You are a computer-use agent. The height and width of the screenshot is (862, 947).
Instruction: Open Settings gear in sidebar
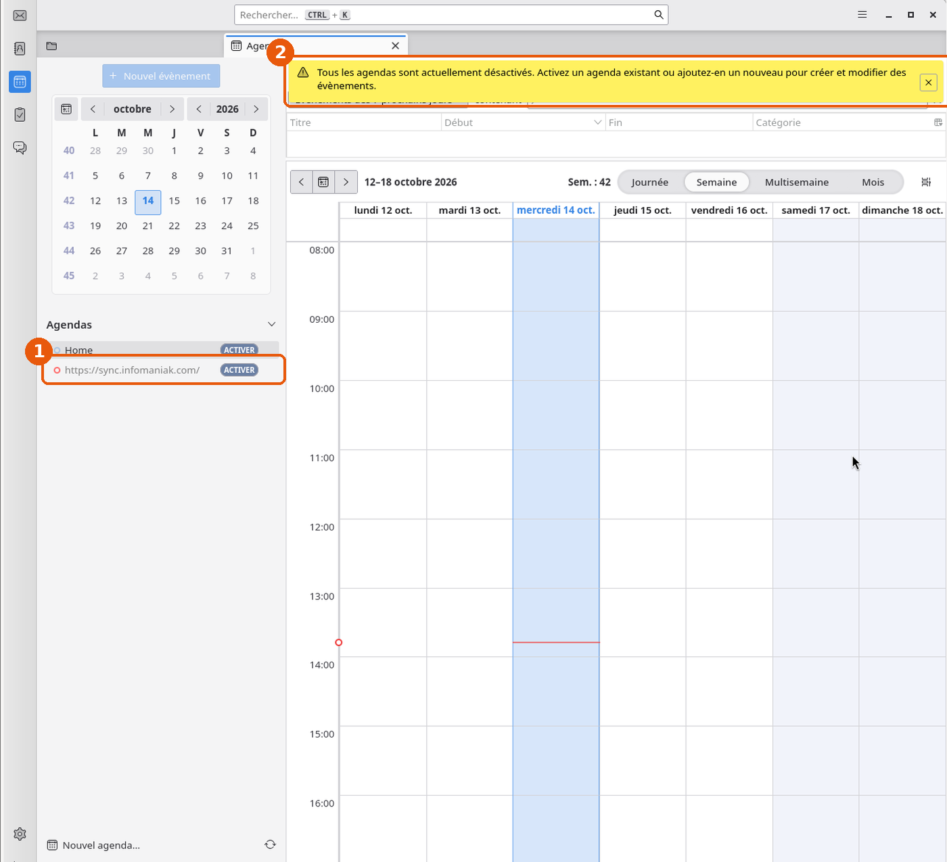click(x=20, y=834)
